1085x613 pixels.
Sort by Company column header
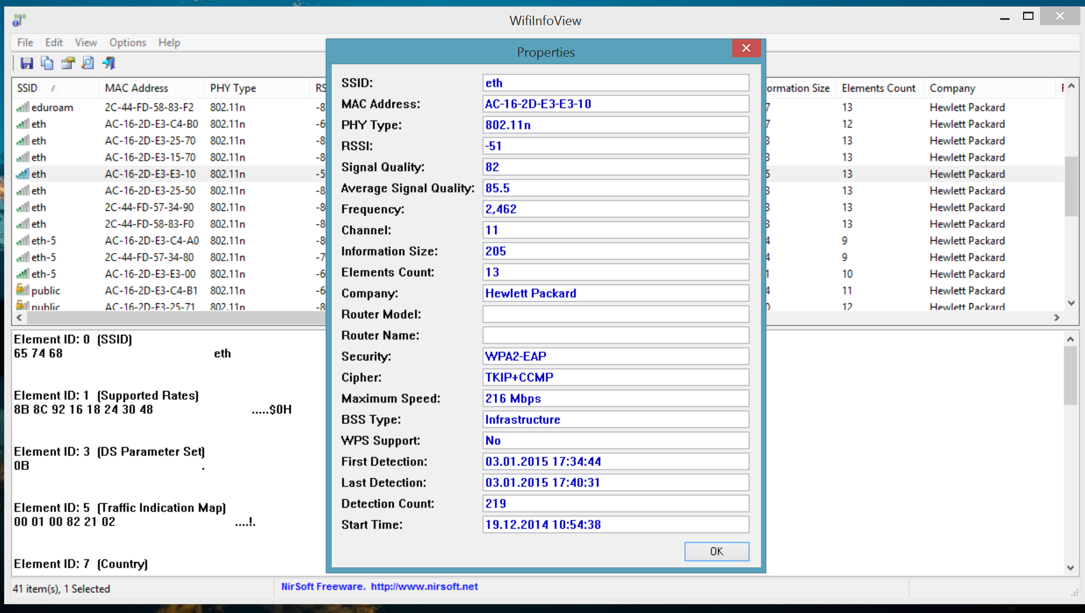[990, 88]
